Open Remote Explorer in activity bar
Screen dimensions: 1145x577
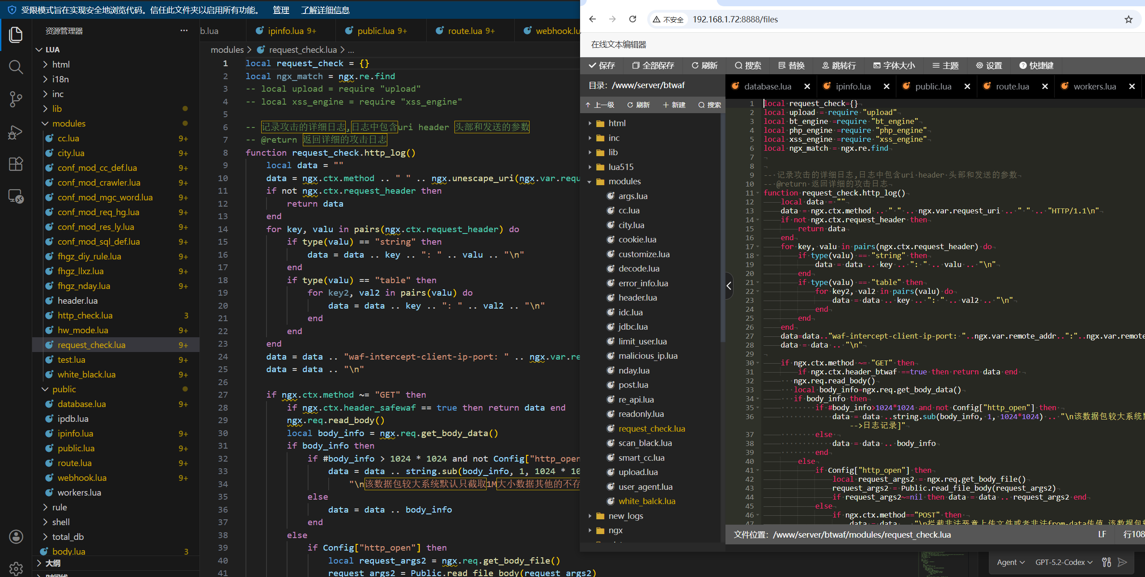pos(16,196)
